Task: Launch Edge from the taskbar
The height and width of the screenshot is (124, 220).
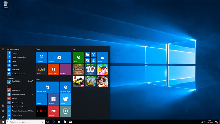Action: point(53,122)
